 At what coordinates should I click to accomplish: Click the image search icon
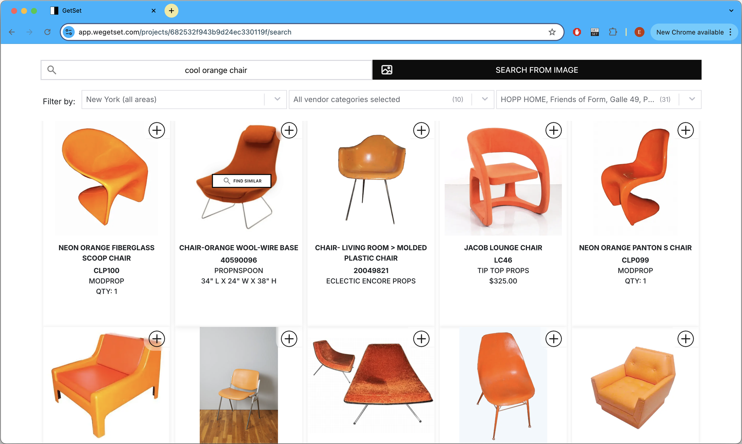coord(387,70)
